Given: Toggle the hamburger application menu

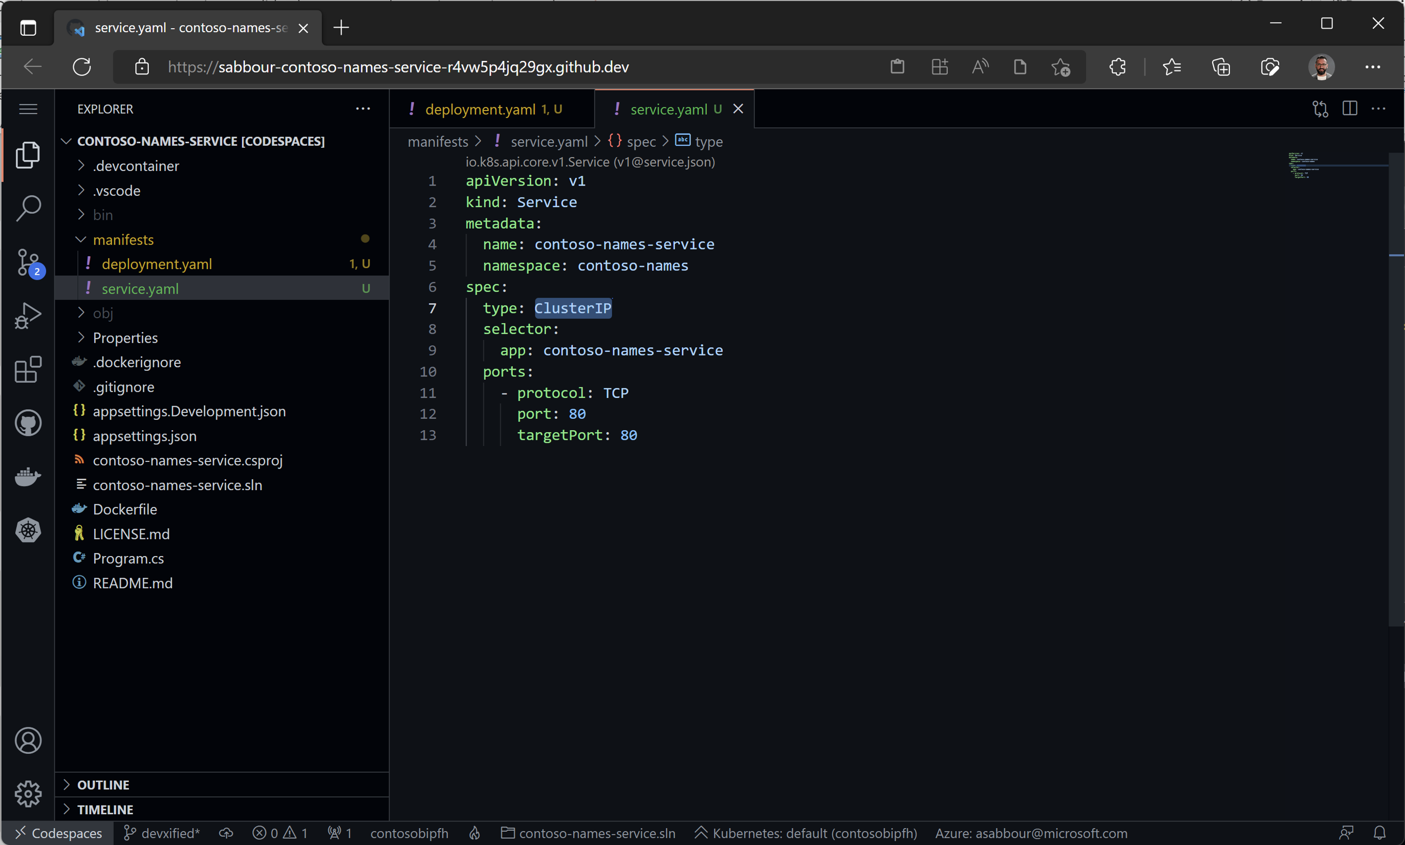Looking at the screenshot, I should coord(28,109).
